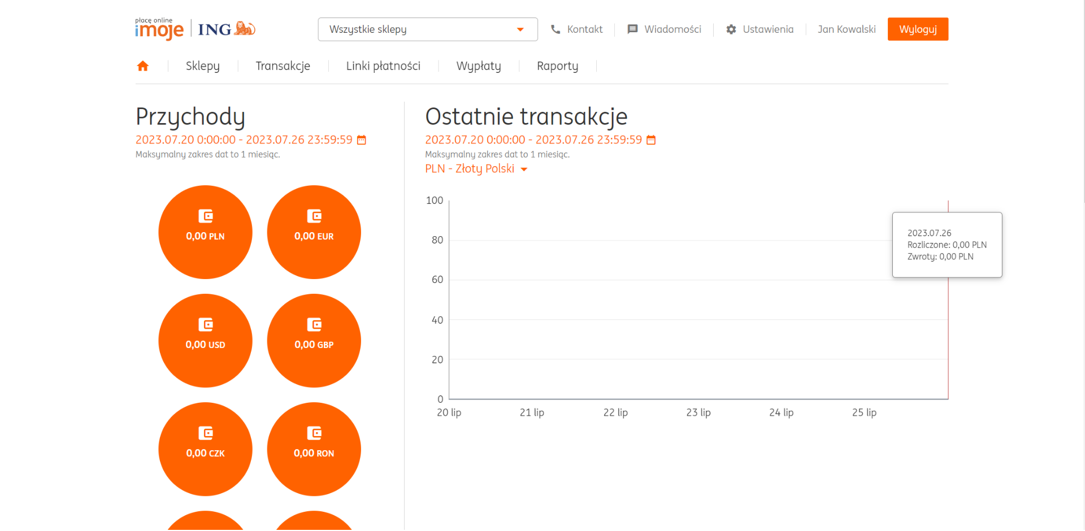
Task: Select the 0,00 GBP amount label
Action: click(x=314, y=345)
